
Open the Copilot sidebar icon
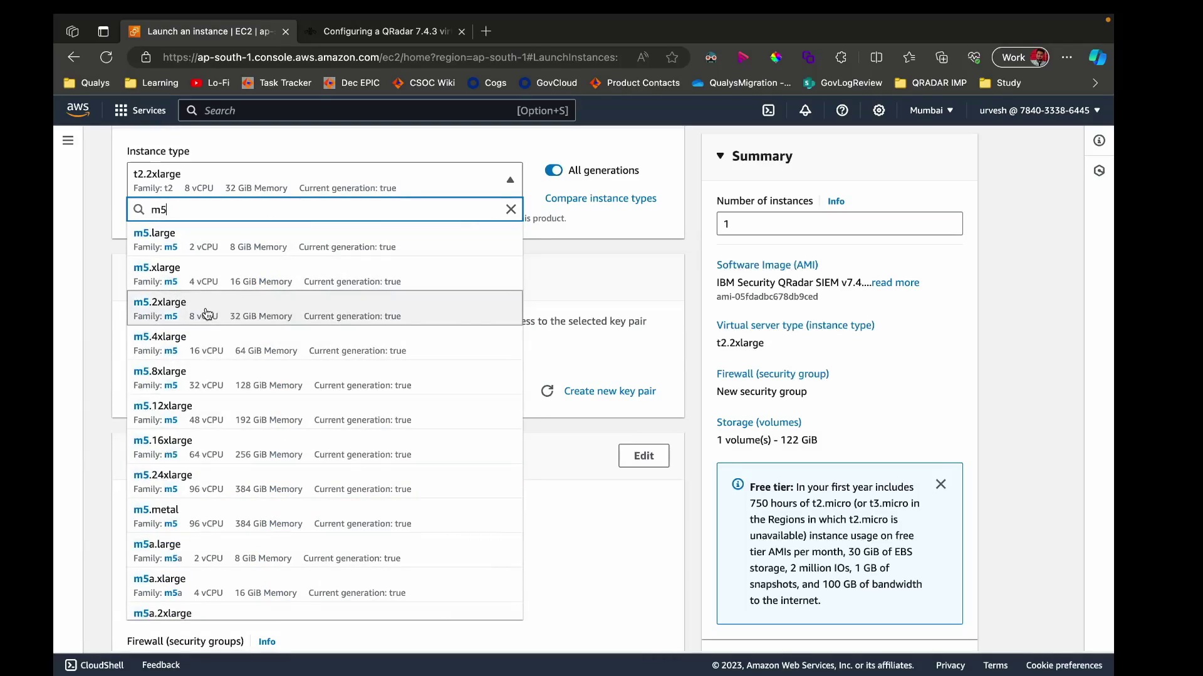1098,57
